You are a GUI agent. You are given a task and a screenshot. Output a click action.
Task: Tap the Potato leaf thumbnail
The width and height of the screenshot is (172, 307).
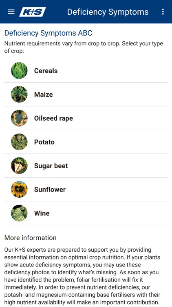click(19, 142)
